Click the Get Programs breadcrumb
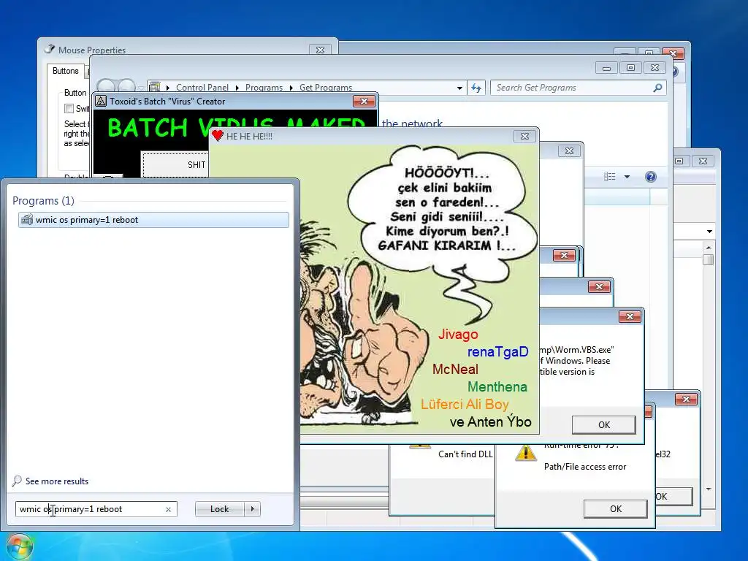The width and height of the screenshot is (748, 561). point(326,88)
